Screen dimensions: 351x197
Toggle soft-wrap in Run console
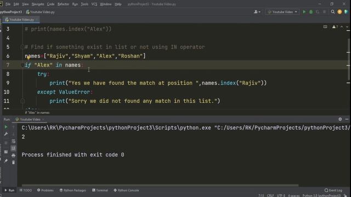point(13,141)
